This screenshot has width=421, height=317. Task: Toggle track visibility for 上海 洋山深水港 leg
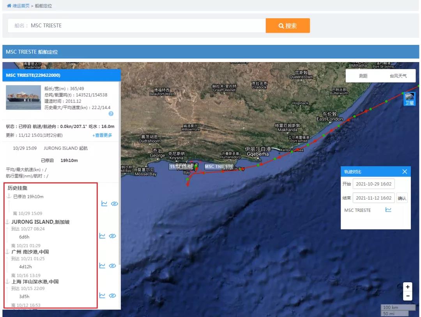tap(113, 296)
